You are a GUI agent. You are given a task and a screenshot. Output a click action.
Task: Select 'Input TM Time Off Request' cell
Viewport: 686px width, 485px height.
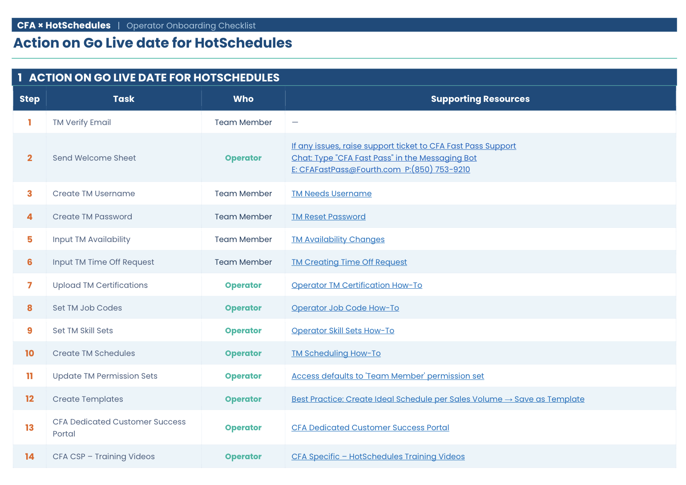(124, 262)
